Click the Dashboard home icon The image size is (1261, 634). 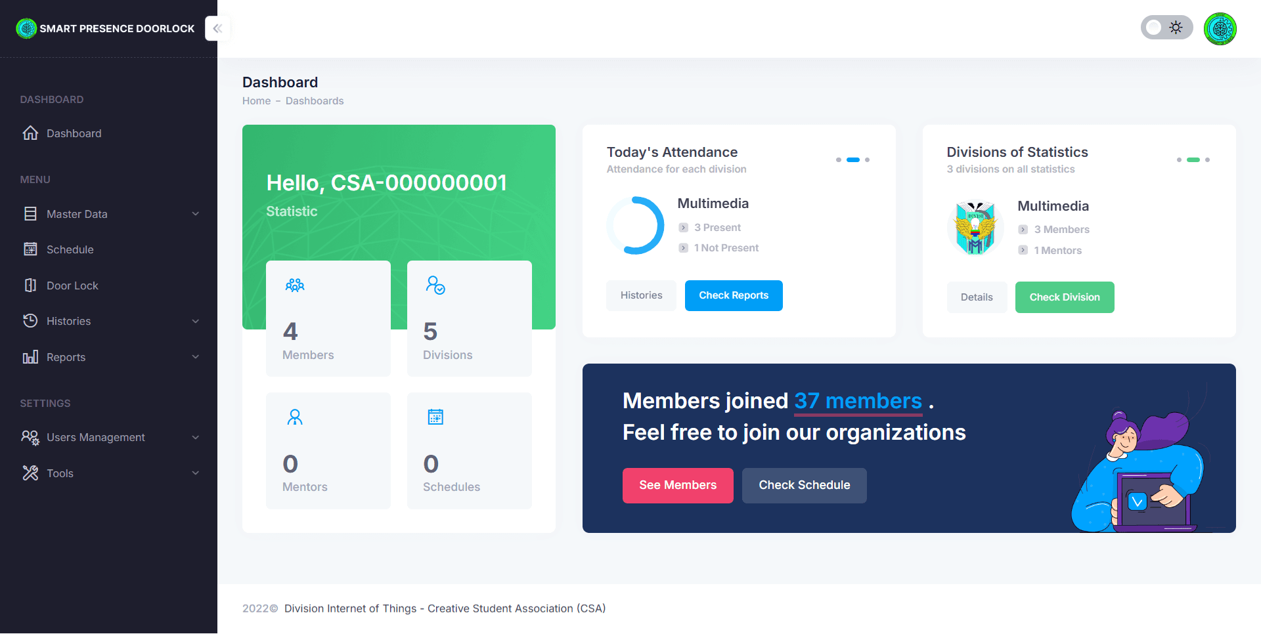[x=30, y=133]
